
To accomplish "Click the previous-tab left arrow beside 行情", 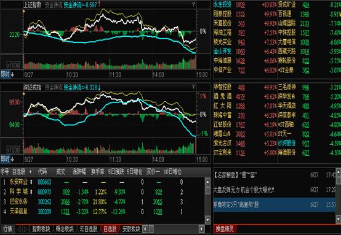I will [19, 229].
